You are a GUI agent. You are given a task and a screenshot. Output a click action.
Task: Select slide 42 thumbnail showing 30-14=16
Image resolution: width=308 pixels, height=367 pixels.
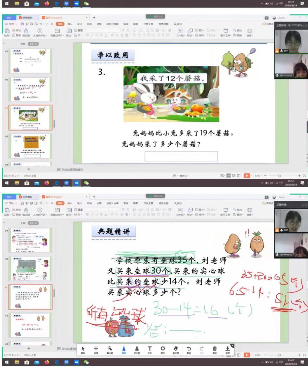click(30, 325)
